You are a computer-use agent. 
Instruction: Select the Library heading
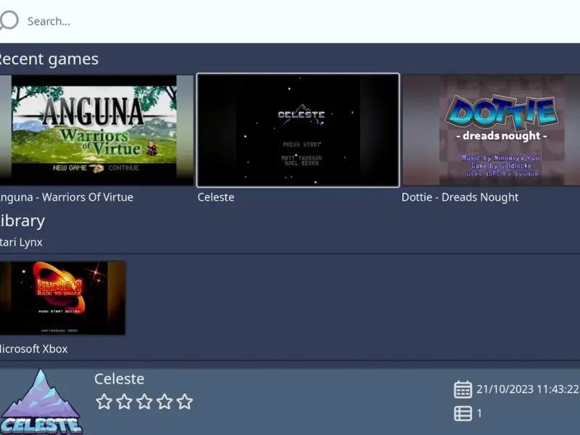(22, 221)
